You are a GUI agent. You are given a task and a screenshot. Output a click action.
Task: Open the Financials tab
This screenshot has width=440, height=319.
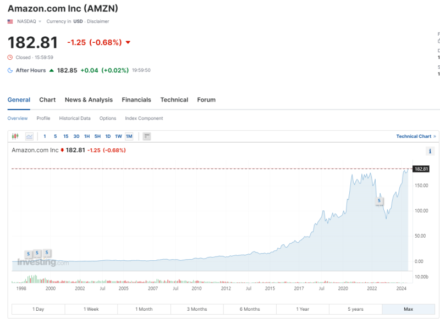(136, 100)
